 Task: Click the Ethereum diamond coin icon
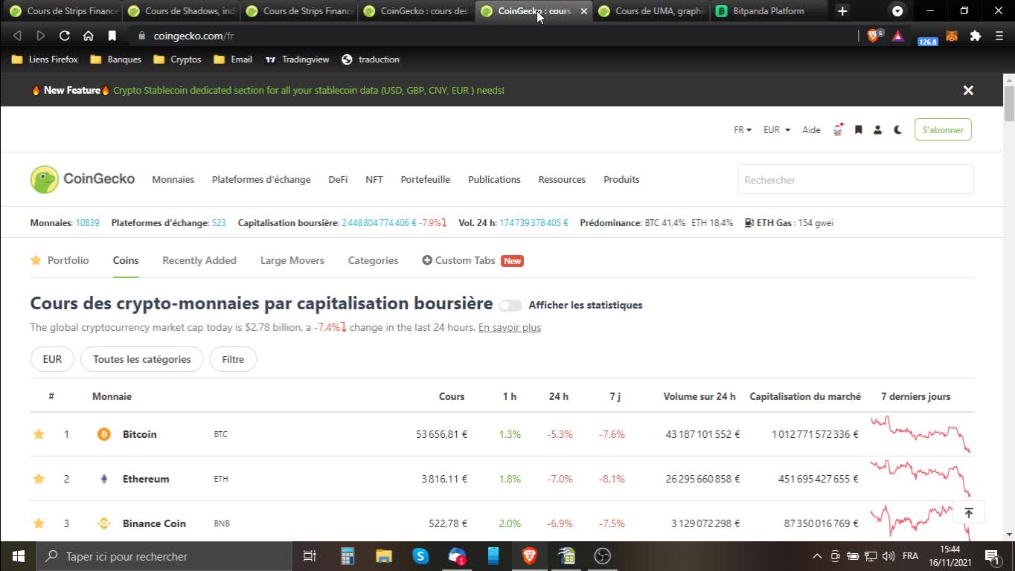point(104,479)
